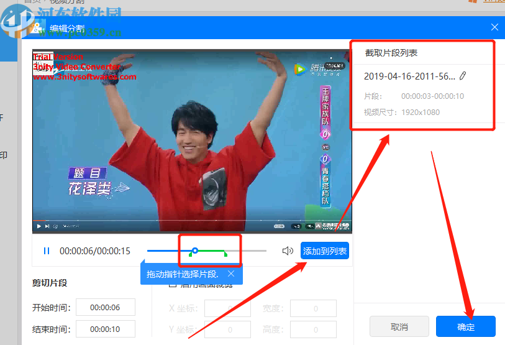The height and width of the screenshot is (345, 505).
Task: Click the time display 00:00:06/00:00:15
Action: click(95, 251)
